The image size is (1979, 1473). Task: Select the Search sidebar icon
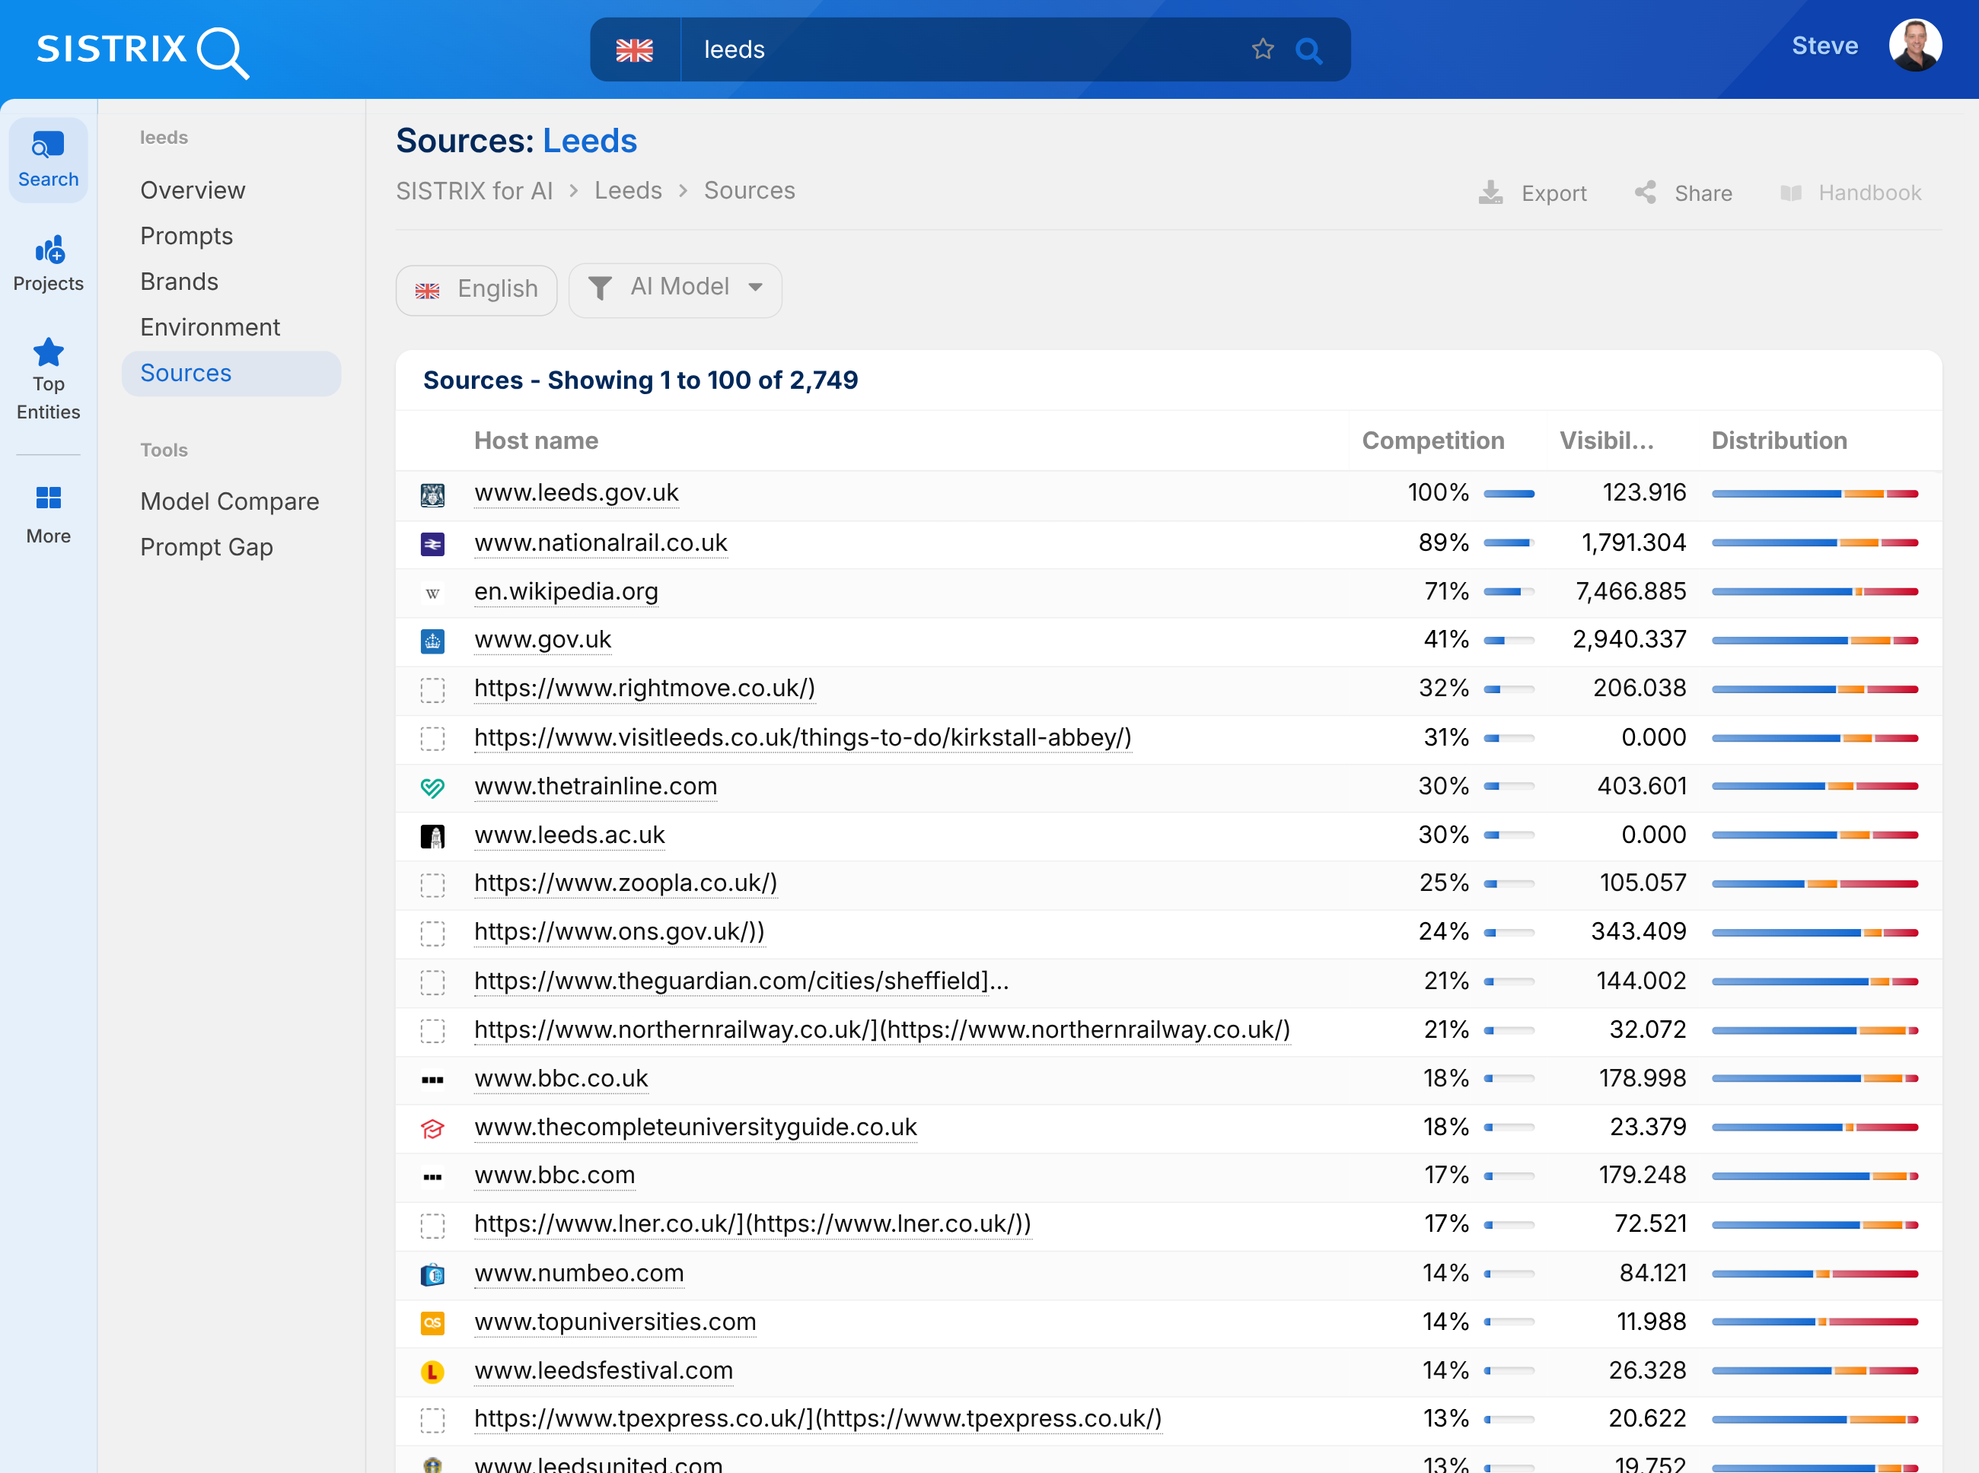pyautogui.click(x=48, y=161)
